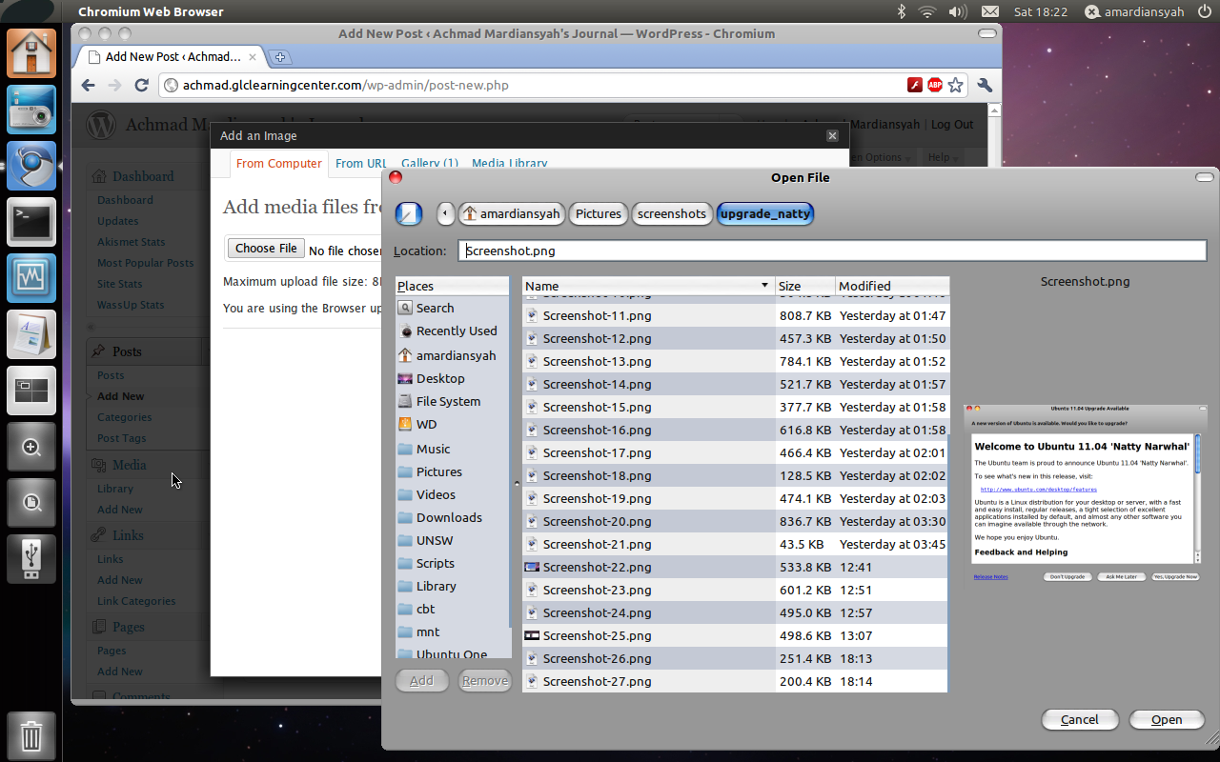
Task: Open the Workspace Switcher launcher icon
Action: coord(32,391)
